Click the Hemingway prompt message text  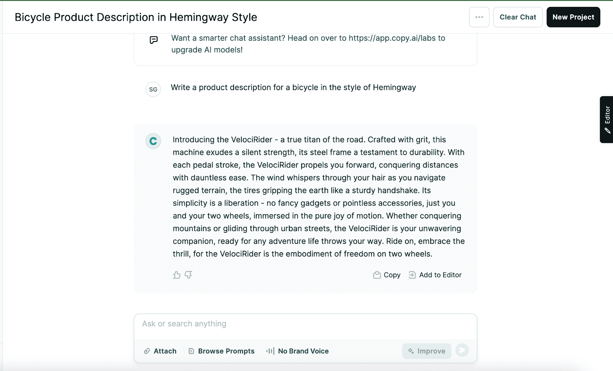click(293, 87)
